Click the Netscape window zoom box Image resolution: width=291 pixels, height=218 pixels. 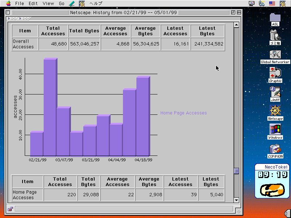[x=233, y=12]
